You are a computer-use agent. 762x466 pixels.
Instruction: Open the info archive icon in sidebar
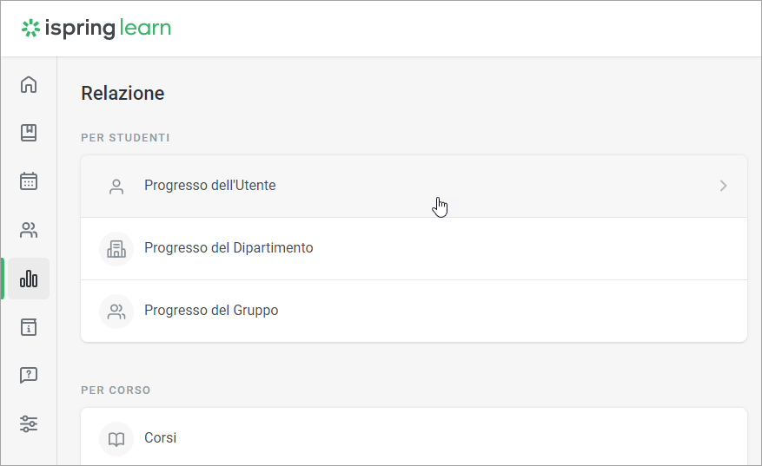(x=29, y=327)
